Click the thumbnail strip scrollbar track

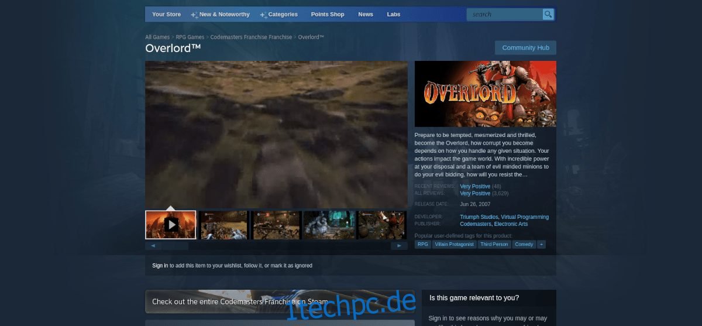276,246
